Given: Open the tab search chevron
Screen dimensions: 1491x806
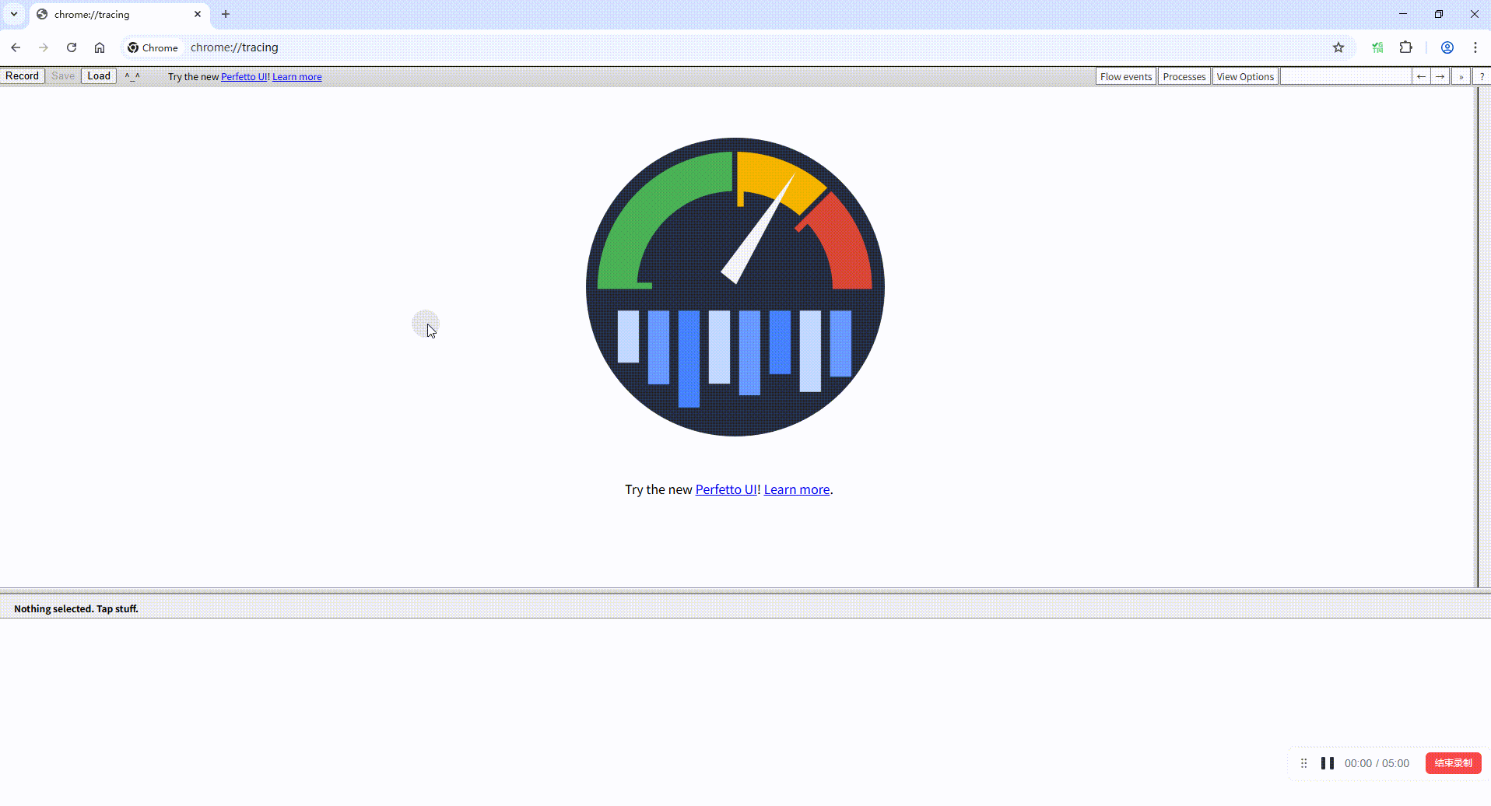Looking at the screenshot, I should point(13,13).
